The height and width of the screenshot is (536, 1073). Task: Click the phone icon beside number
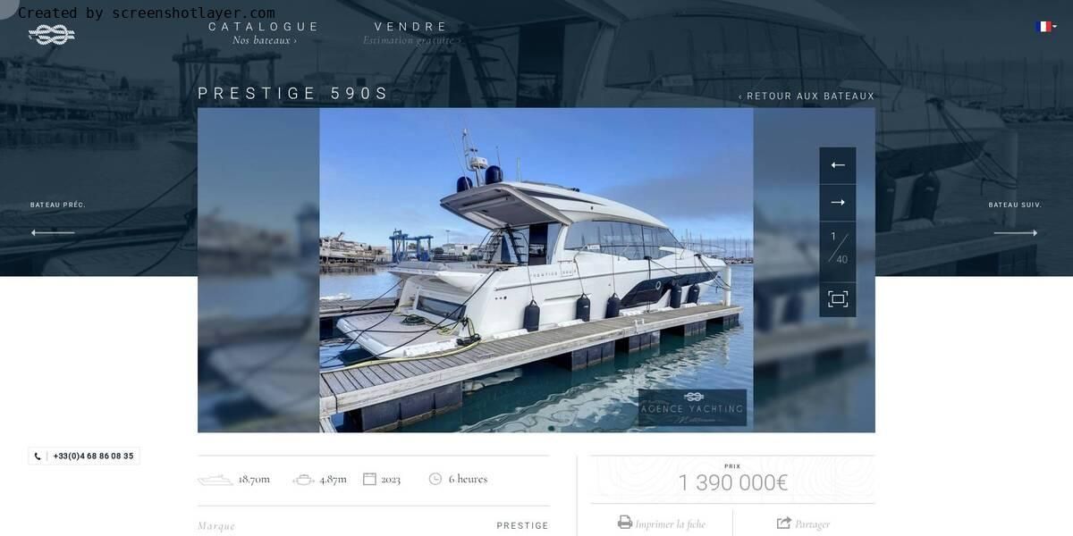coord(38,456)
